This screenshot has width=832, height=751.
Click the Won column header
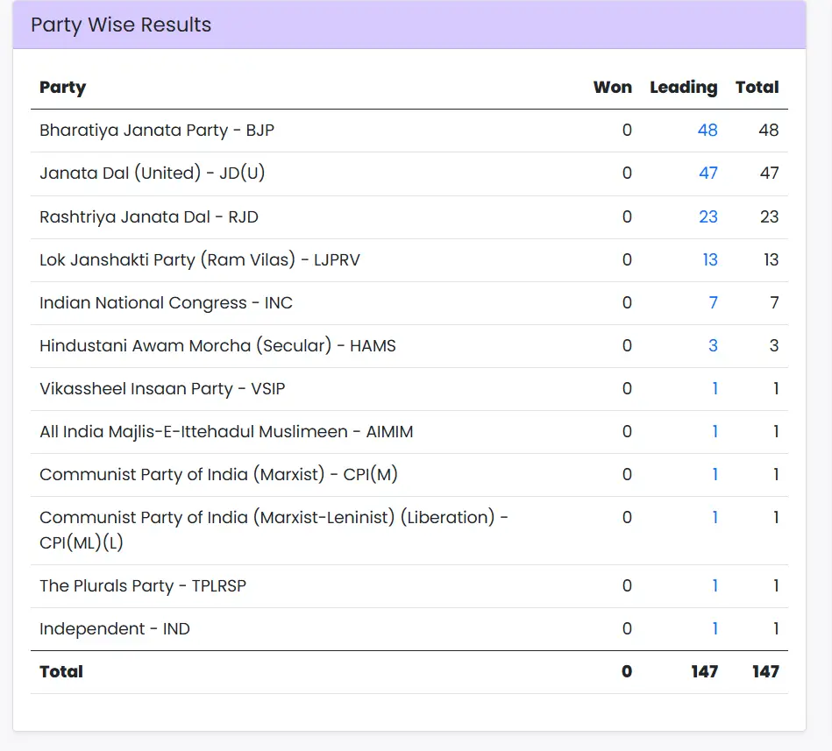612,88
